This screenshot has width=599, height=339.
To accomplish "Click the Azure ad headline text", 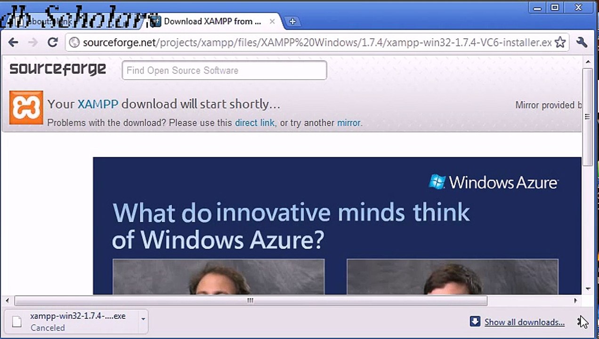I will (x=291, y=226).
